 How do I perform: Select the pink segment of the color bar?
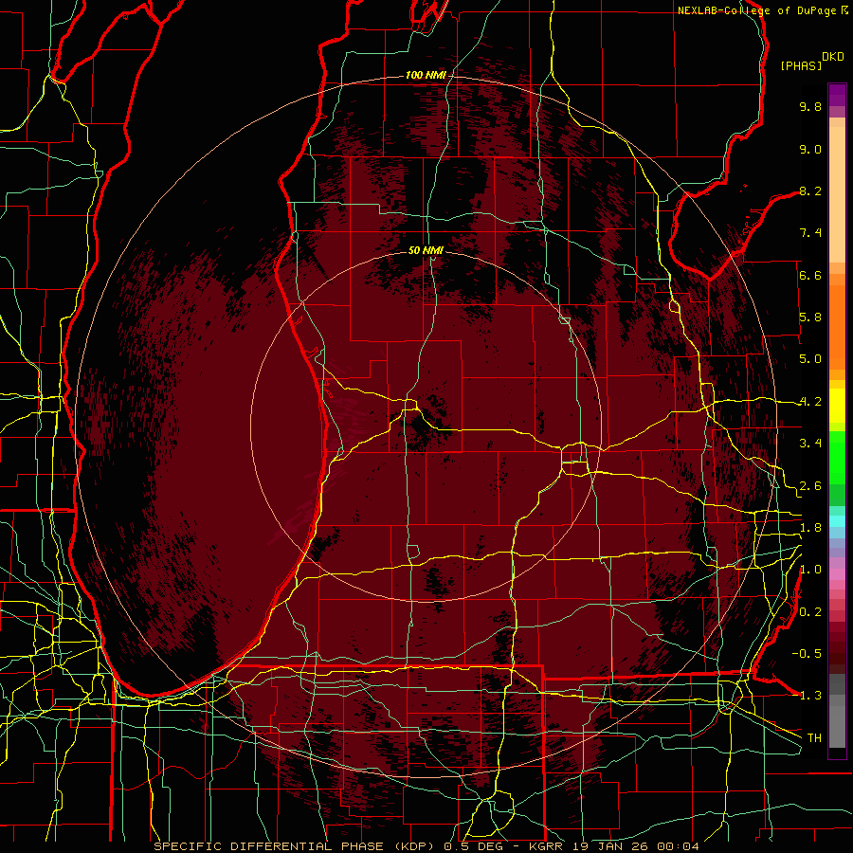837,574
